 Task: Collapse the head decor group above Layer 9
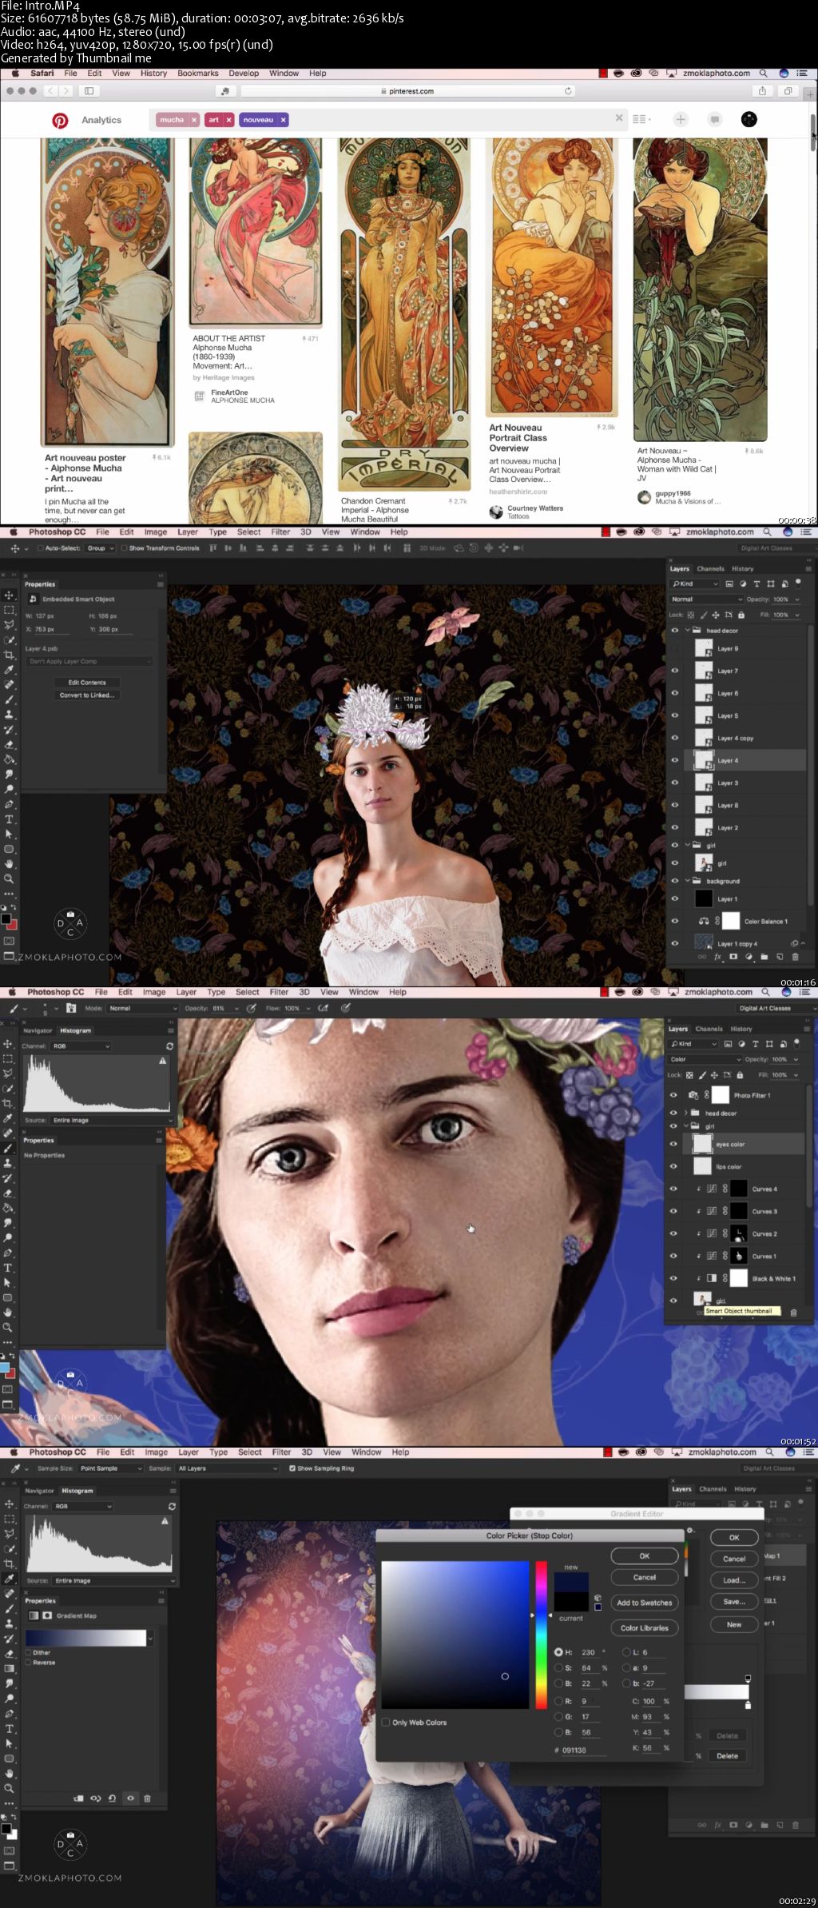(687, 631)
